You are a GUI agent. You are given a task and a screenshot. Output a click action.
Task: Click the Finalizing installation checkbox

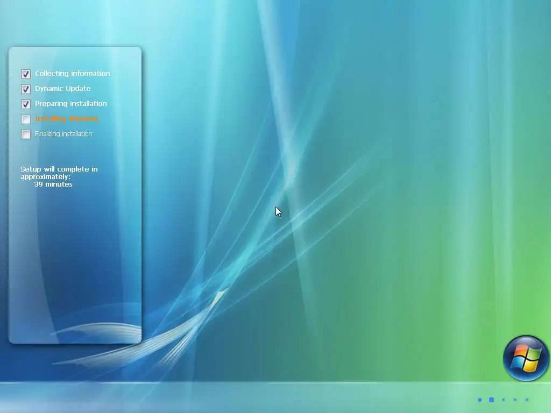[x=26, y=134]
